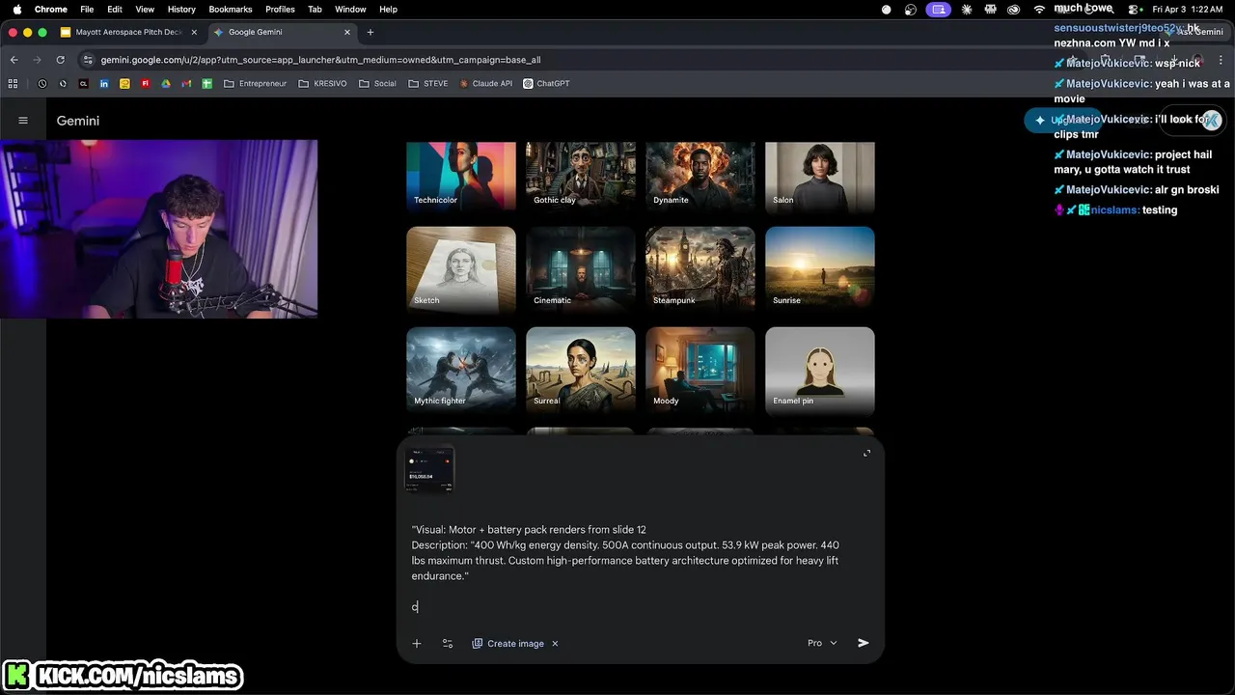Image resolution: width=1235 pixels, height=695 pixels.
Task: Open the Entrepreneur bookmarks folder
Action: (x=255, y=84)
